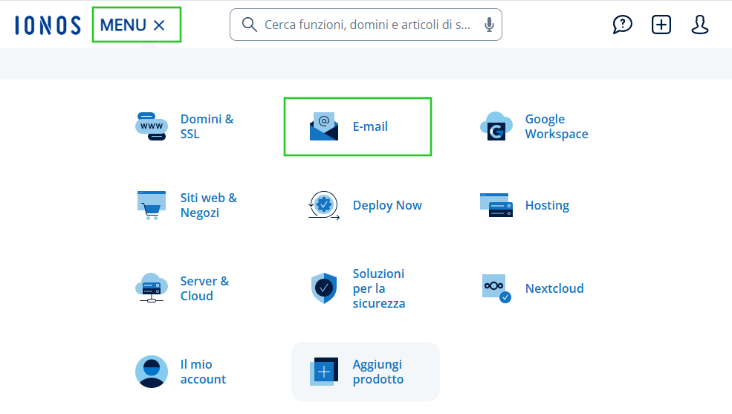Click the Google Workspace cloud icon
Screen dimensions: 732x414
pyautogui.click(x=496, y=126)
